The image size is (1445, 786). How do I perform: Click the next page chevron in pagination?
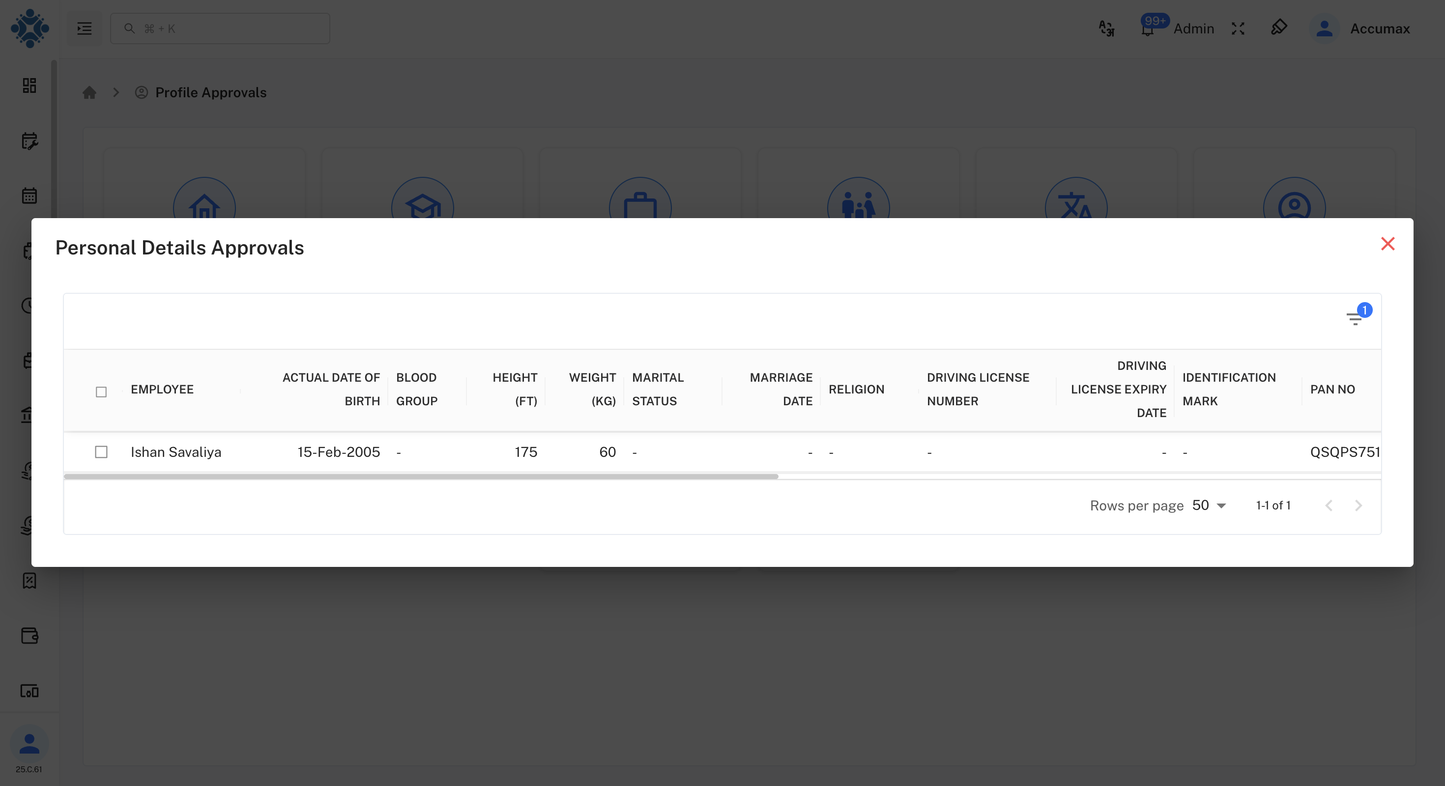click(1358, 505)
